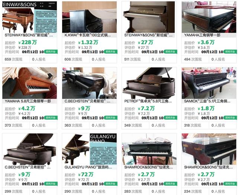Click the YAMAHA三角钢琴一部 title link
The image size is (238, 195).
202,35
